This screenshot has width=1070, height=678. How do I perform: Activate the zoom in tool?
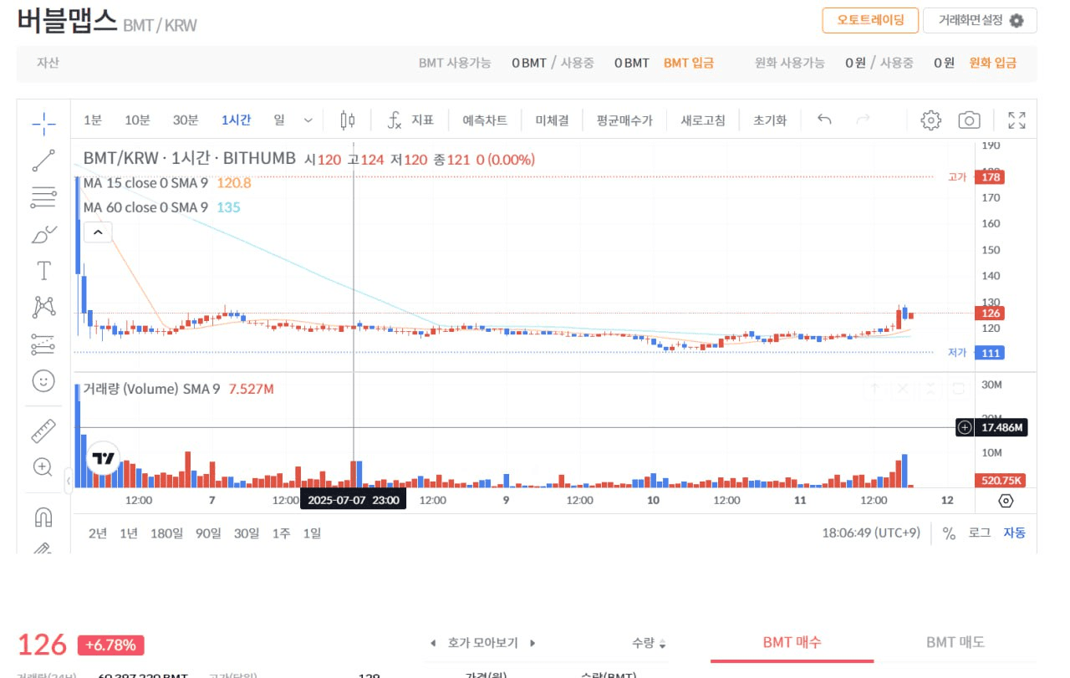[x=43, y=467]
